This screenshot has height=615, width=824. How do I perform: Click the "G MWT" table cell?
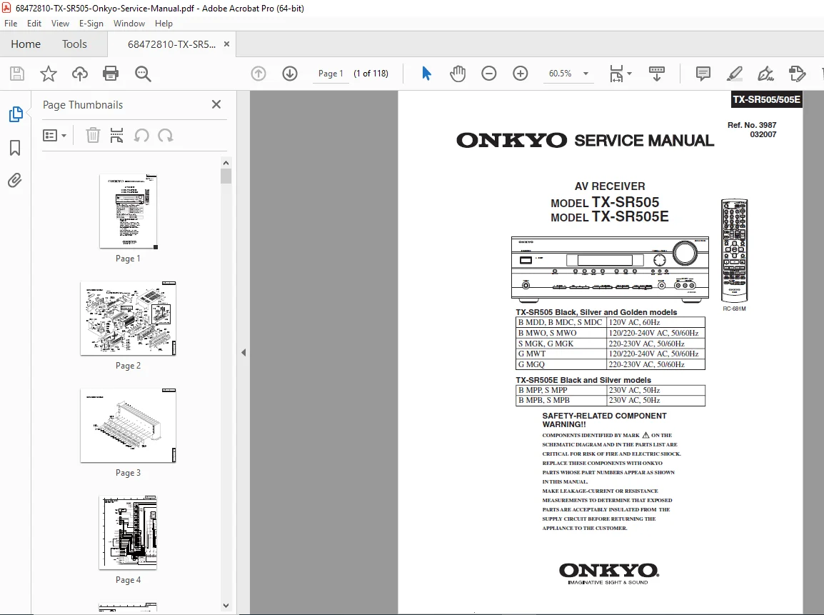[x=561, y=354]
